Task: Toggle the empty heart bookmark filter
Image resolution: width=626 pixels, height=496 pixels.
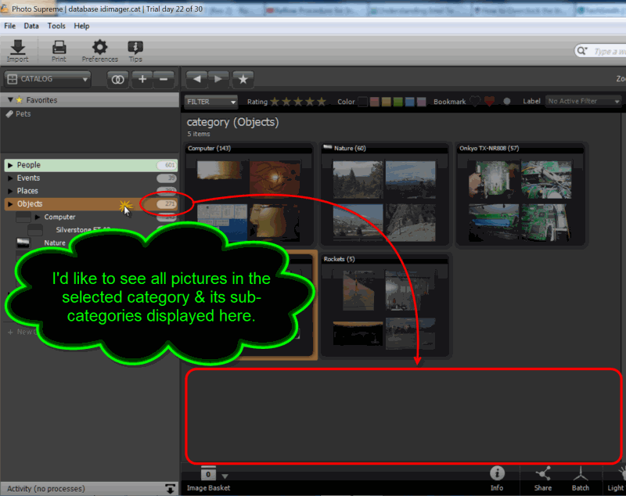Action: point(475,102)
